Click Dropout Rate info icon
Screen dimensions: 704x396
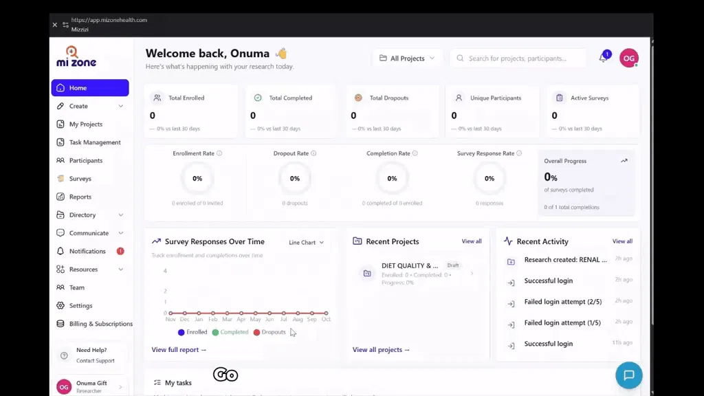click(313, 153)
